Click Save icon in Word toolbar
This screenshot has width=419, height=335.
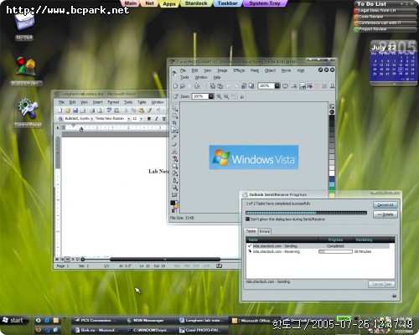(x=75, y=111)
